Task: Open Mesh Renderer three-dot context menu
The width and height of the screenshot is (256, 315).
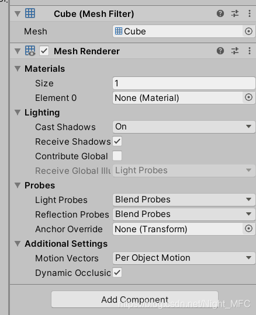Action: [x=250, y=51]
